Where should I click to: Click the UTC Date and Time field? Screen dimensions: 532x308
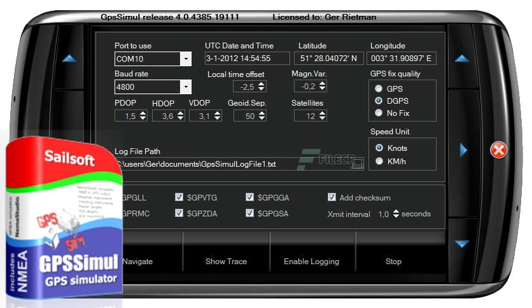point(247,59)
